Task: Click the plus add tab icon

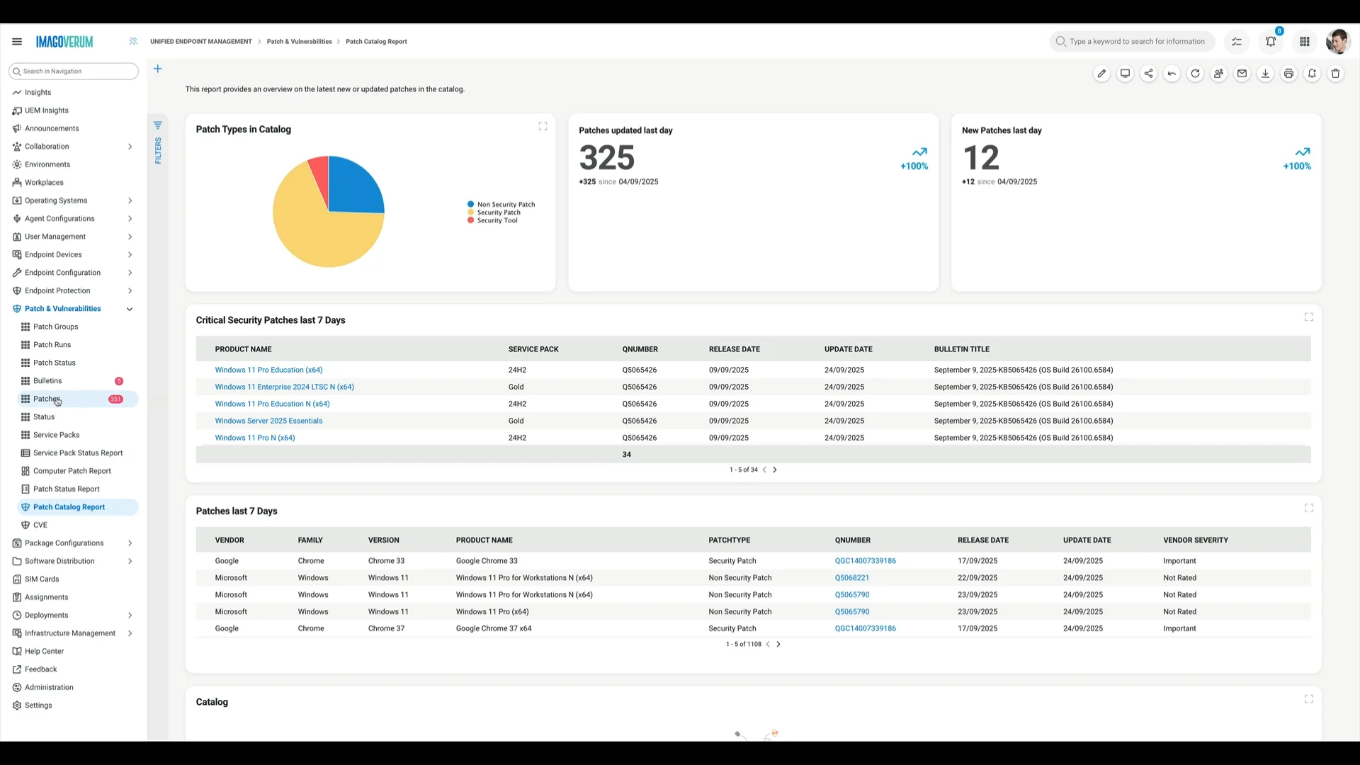Action: coord(158,69)
